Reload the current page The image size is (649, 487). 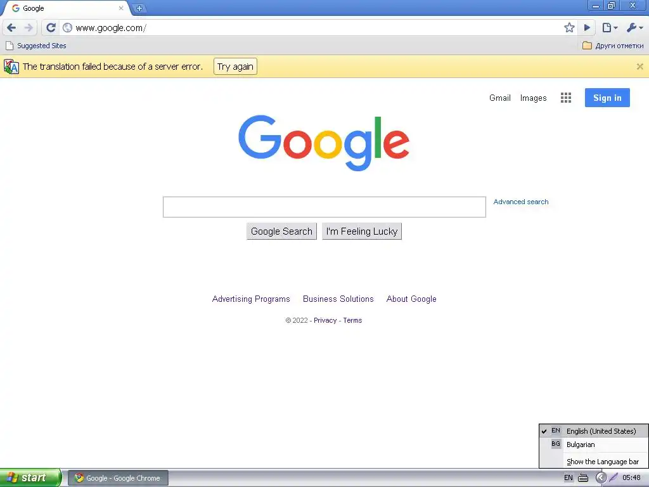(x=51, y=28)
